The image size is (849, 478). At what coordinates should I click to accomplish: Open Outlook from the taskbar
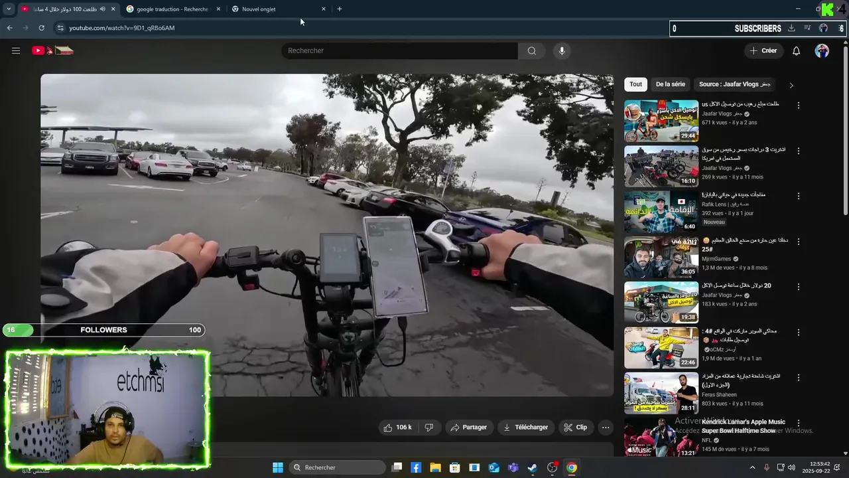click(x=494, y=467)
